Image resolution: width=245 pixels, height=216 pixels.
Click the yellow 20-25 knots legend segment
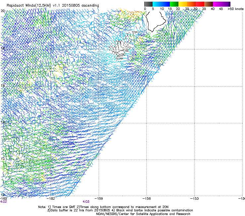(x=183, y=4)
